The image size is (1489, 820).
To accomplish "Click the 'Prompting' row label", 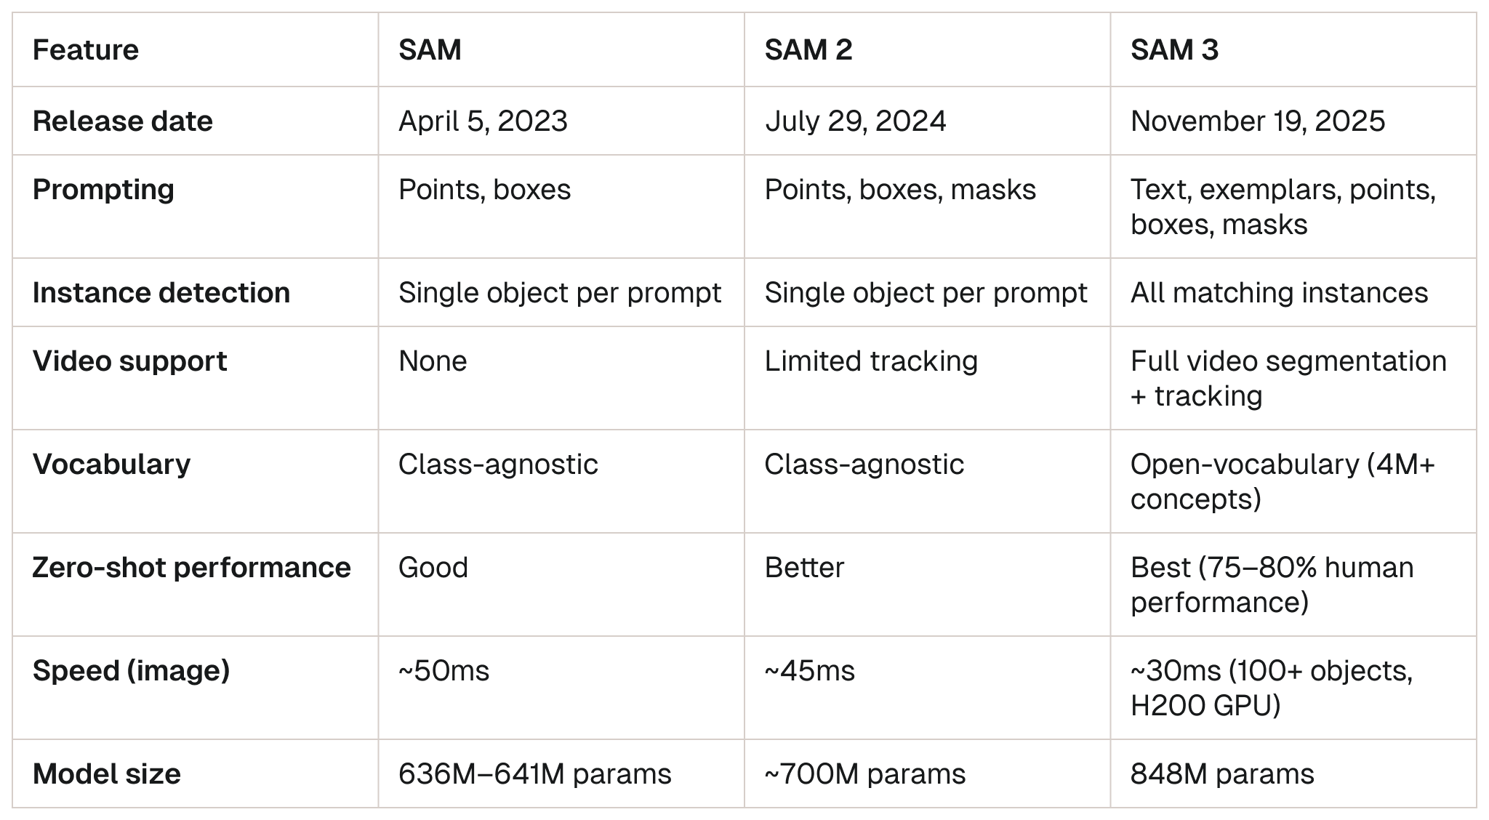I will click(103, 189).
